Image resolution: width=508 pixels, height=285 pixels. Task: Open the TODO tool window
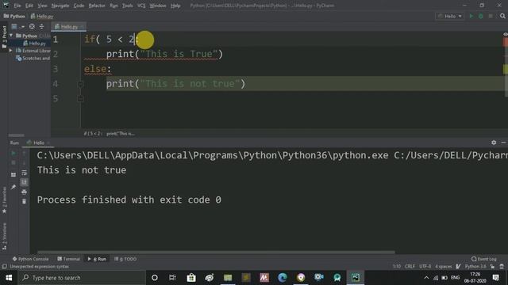(125, 259)
